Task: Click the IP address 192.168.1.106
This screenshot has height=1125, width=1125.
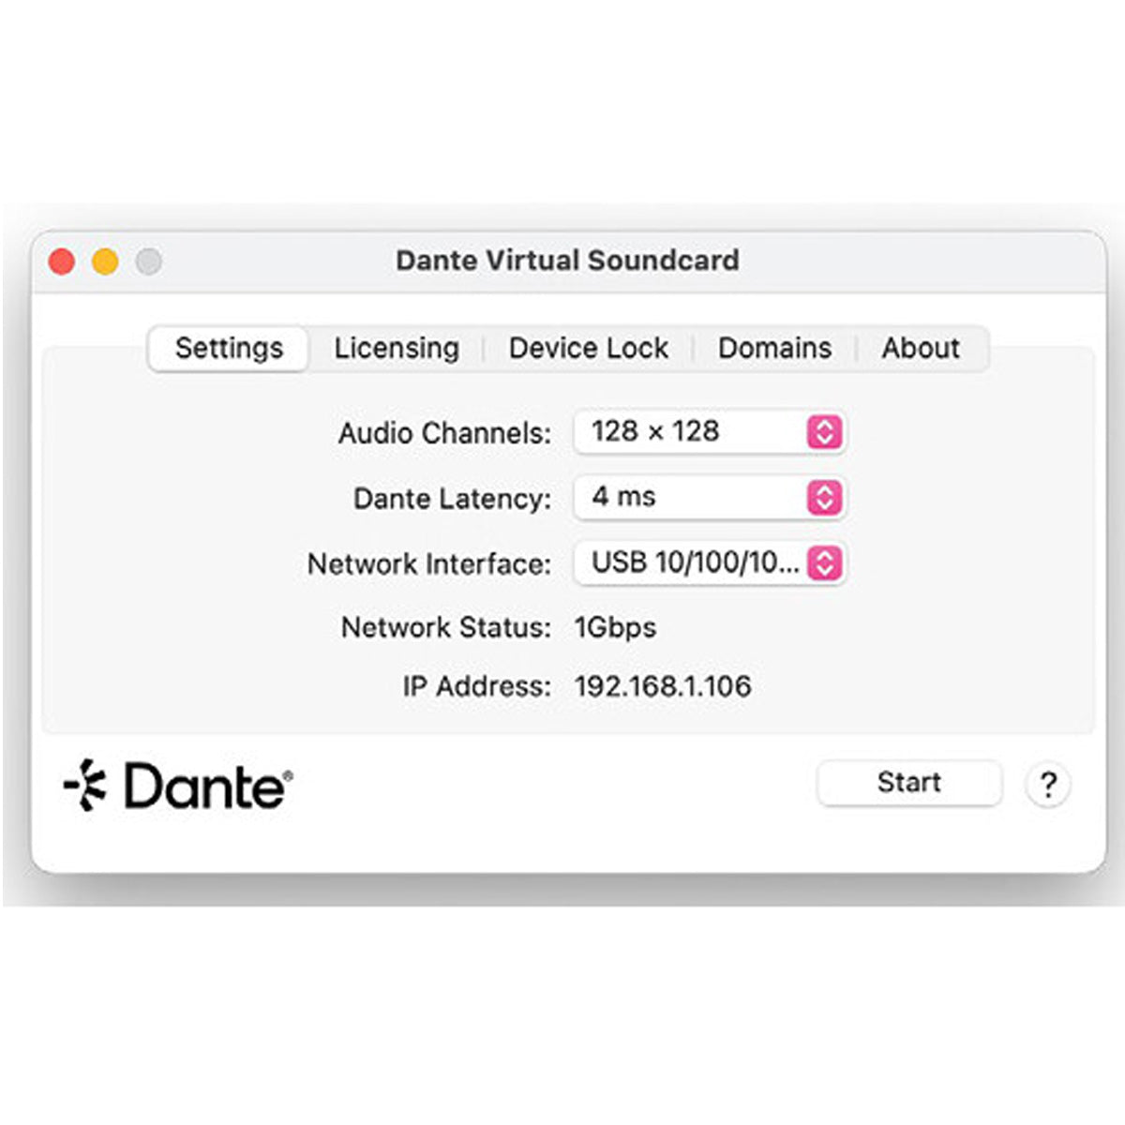Action: [x=663, y=686]
